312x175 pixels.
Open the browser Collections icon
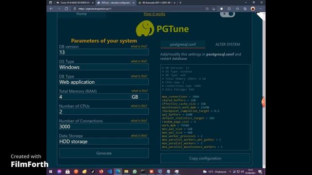click(x=245, y=9)
